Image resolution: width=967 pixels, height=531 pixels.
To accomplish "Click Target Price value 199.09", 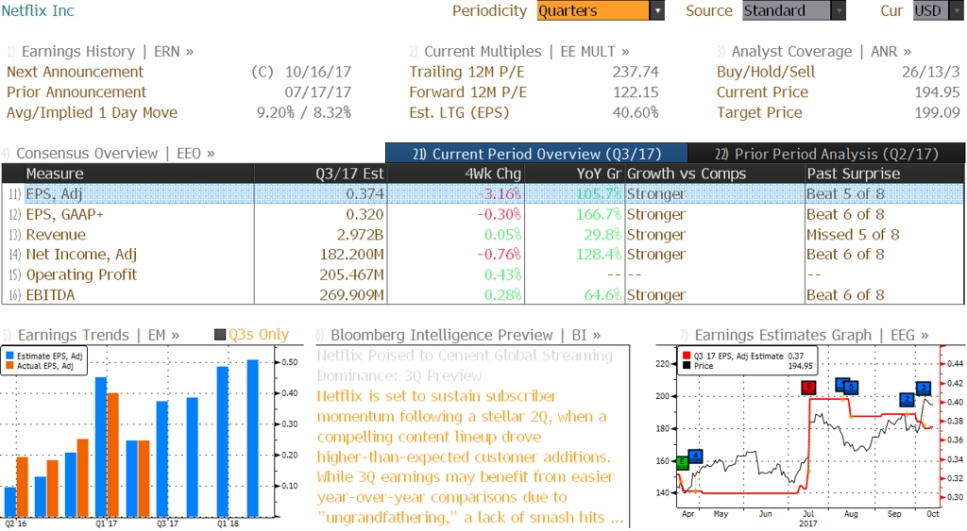I will tap(937, 113).
